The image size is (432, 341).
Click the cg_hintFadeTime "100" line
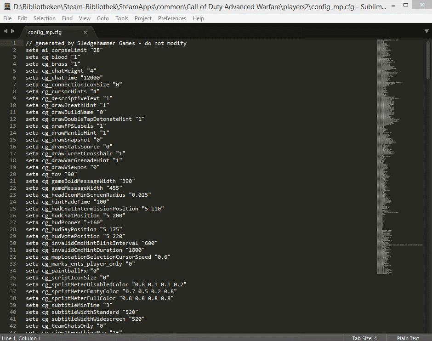pos(68,202)
